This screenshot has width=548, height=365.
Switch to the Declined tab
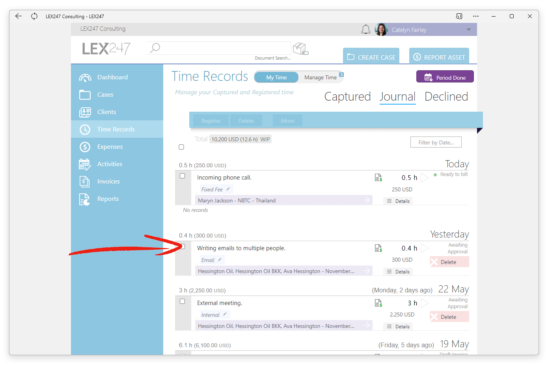click(x=446, y=97)
